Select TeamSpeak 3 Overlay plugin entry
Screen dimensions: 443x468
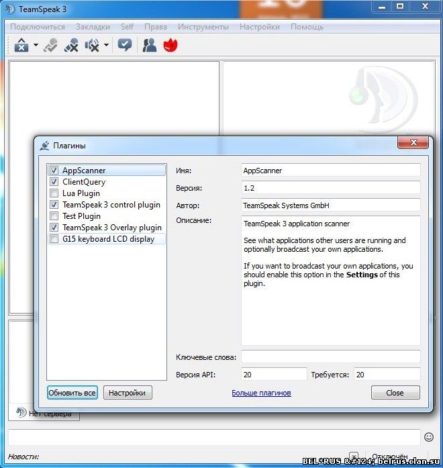click(107, 227)
